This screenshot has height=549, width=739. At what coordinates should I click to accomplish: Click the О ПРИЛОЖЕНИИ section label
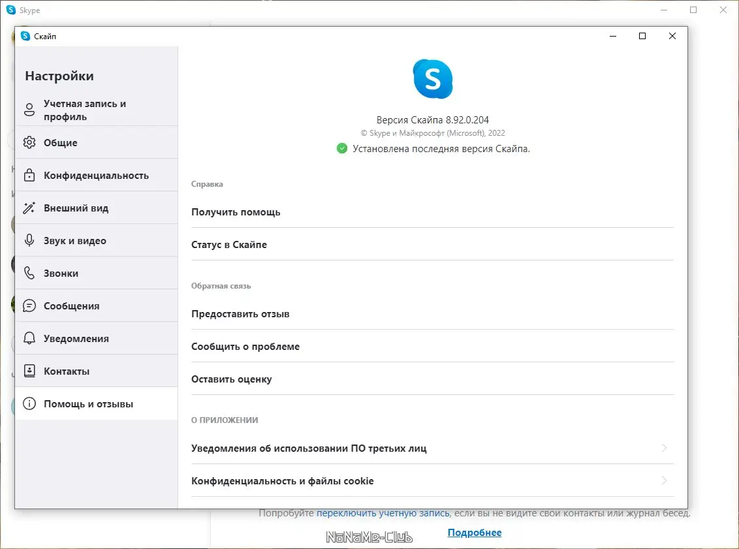225,420
